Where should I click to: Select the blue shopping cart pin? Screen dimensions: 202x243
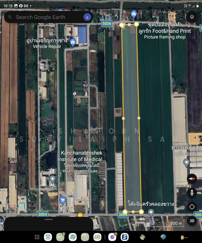pyautogui.click(x=63, y=200)
